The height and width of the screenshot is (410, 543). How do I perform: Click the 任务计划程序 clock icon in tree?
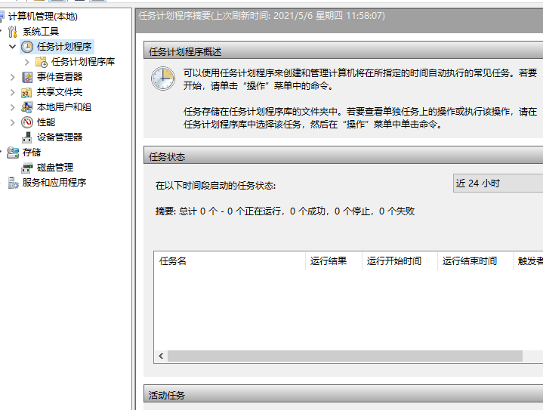point(27,47)
